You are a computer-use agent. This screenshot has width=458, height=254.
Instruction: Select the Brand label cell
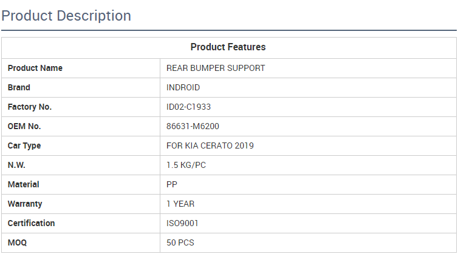[19, 87]
